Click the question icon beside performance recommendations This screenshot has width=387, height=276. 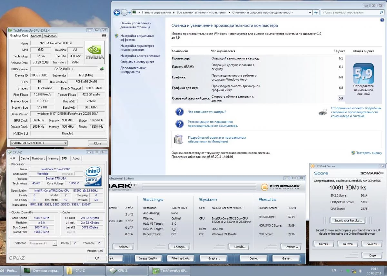179,124
